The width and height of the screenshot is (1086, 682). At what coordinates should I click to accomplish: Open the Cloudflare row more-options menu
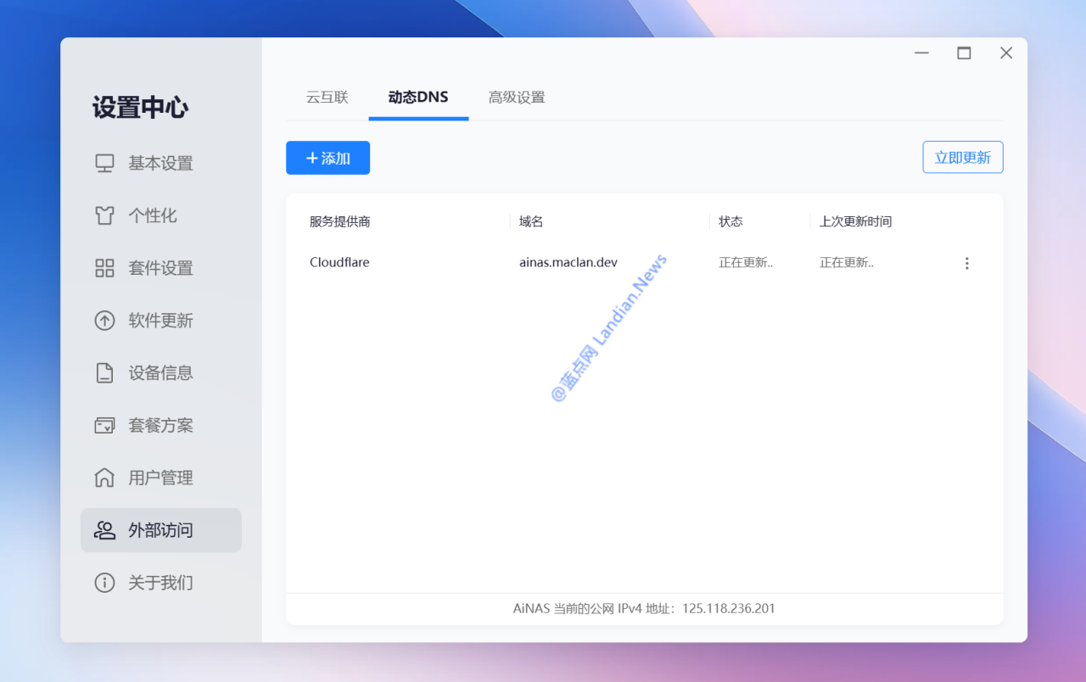(966, 263)
